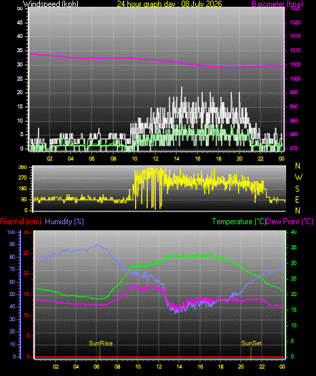This screenshot has width=316, height=376.
Task: Click the 18 hour tick under wind graph
Action: pyautogui.click(x=218, y=159)
